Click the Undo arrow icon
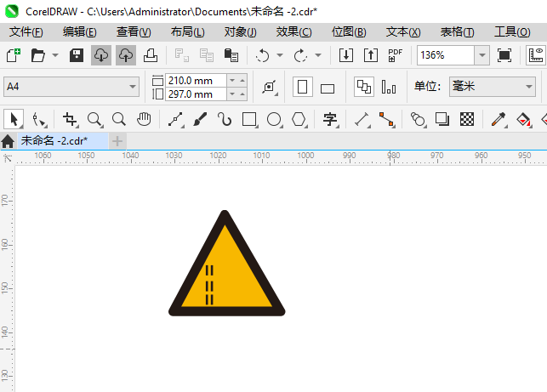The image size is (547, 392). (262, 55)
